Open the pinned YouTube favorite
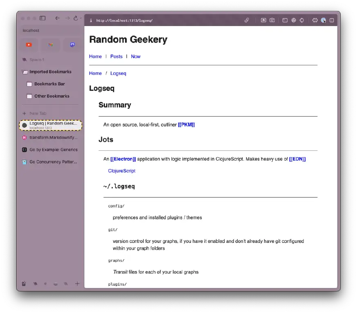 click(x=29, y=45)
